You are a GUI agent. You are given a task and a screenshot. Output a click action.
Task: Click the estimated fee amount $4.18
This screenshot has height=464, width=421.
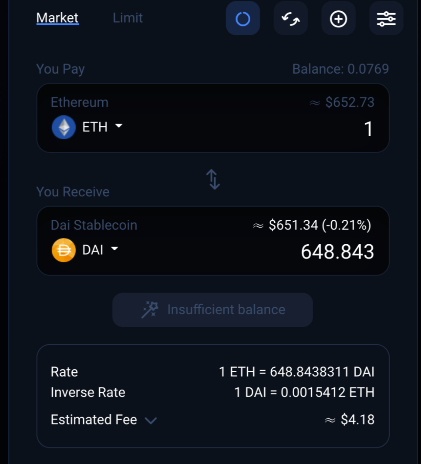pos(357,420)
